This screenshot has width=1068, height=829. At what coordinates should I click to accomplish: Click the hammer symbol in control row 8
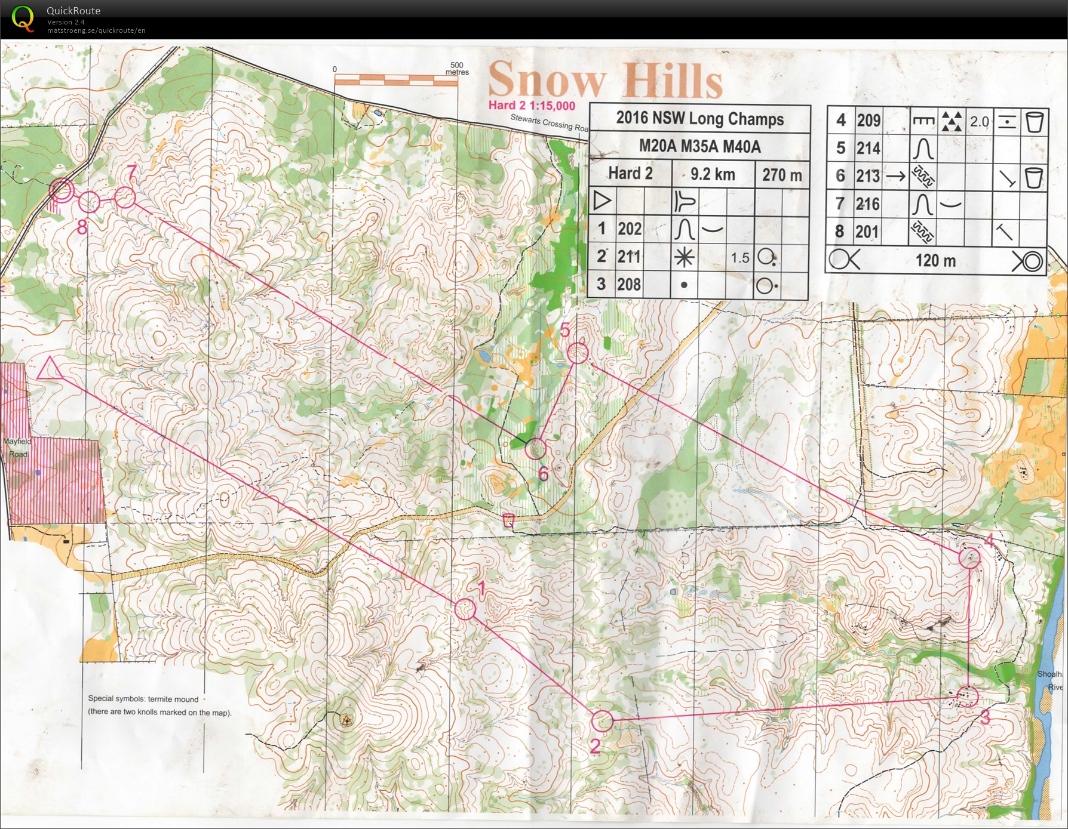(x=1003, y=232)
